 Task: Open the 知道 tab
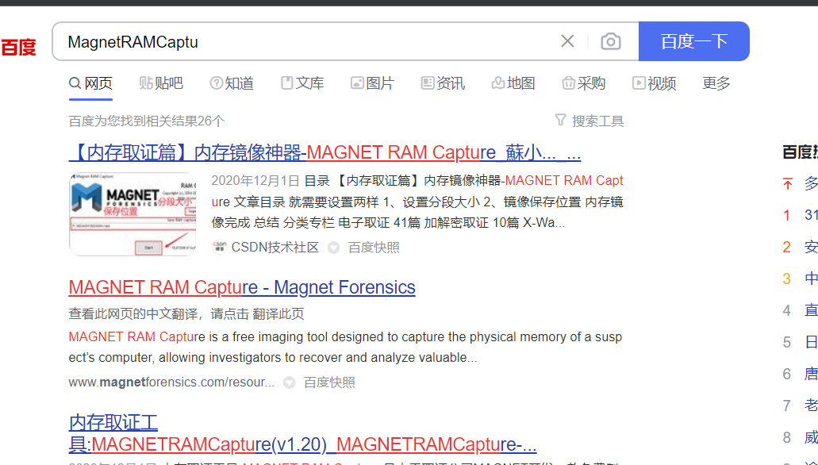[x=232, y=83]
